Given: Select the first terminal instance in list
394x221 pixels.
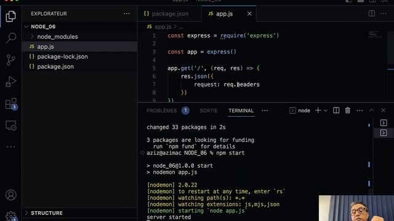Looking at the screenshot, I should click(384, 123).
